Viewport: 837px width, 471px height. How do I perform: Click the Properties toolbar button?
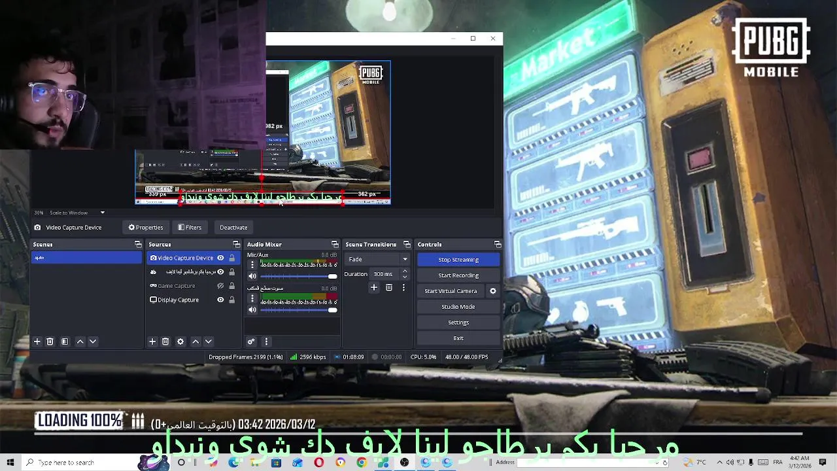pyautogui.click(x=146, y=228)
